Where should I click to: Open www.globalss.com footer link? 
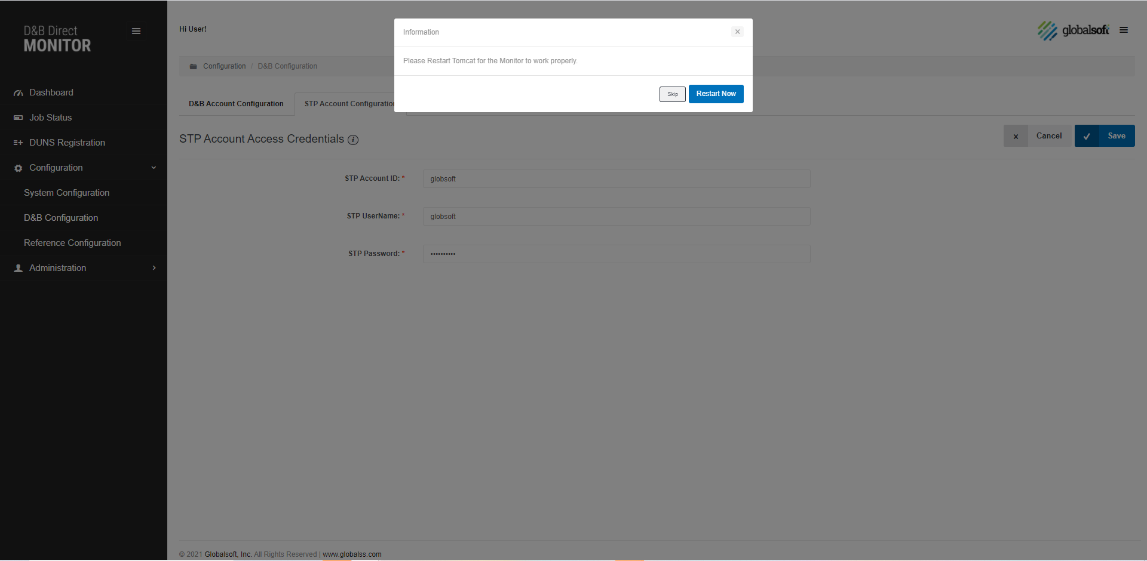click(x=352, y=554)
